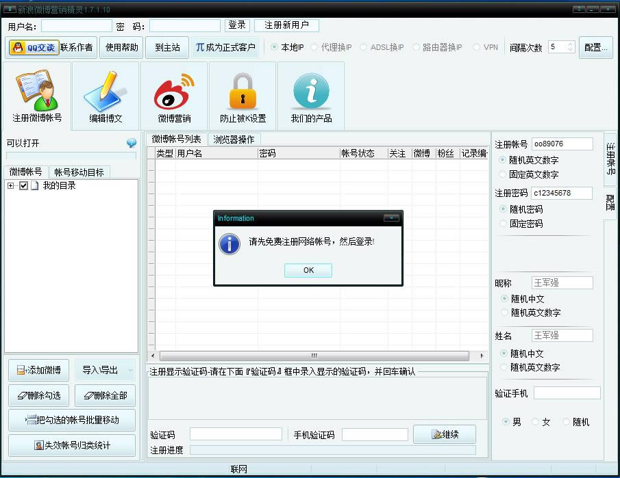
Task: Select 随机 gender radio button
Action: tap(566, 422)
